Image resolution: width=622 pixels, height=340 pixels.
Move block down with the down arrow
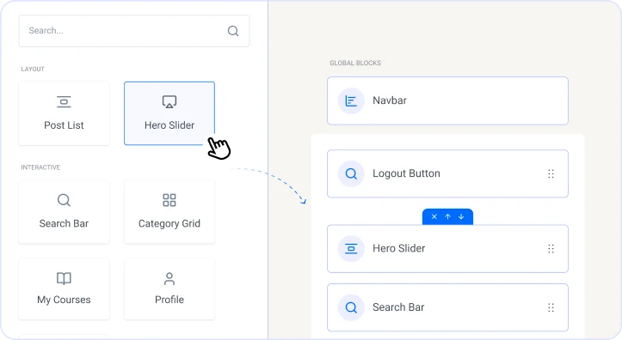tap(461, 216)
